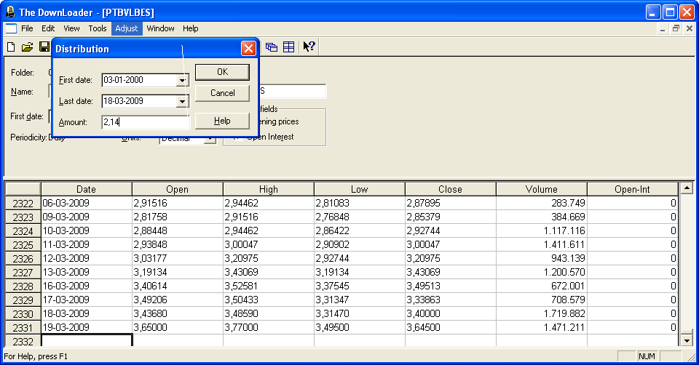This screenshot has height=365, width=699.
Task: Select row header 2322
Action: point(23,204)
